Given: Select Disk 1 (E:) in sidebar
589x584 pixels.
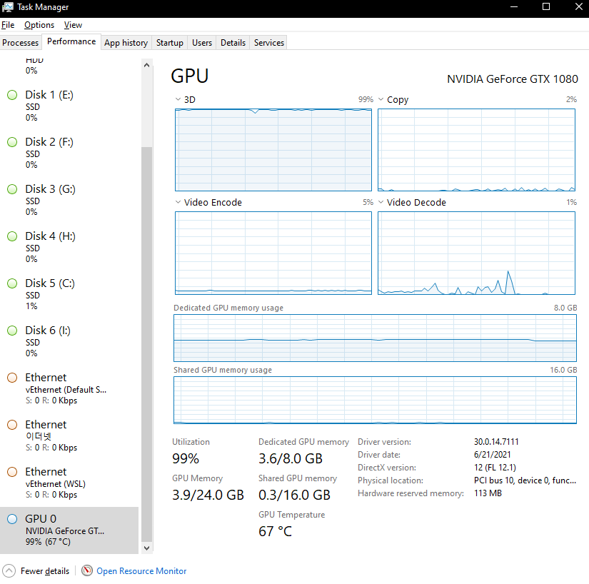Looking at the screenshot, I should [x=69, y=106].
